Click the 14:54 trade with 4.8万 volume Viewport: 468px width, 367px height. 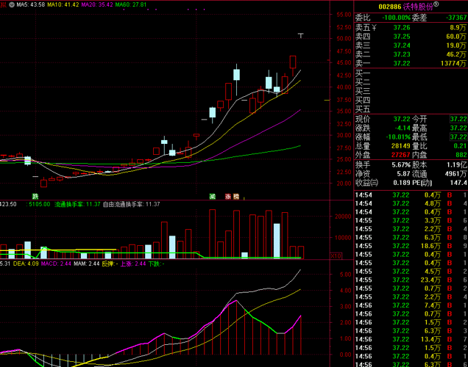coord(411,203)
